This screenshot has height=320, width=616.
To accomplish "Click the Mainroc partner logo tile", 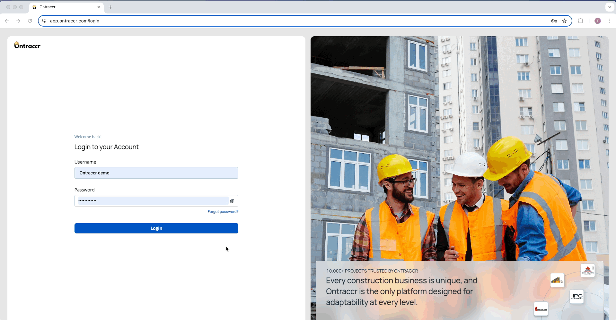I will point(557,280).
